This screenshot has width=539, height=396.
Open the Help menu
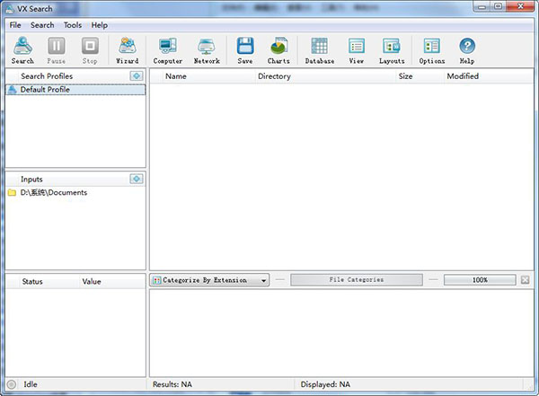tap(100, 25)
